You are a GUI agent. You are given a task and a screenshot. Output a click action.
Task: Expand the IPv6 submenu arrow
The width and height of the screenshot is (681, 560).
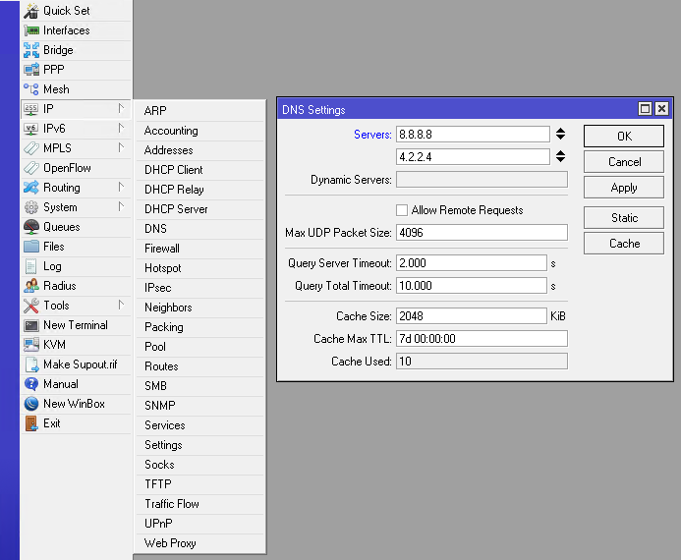tap(121, 128)
